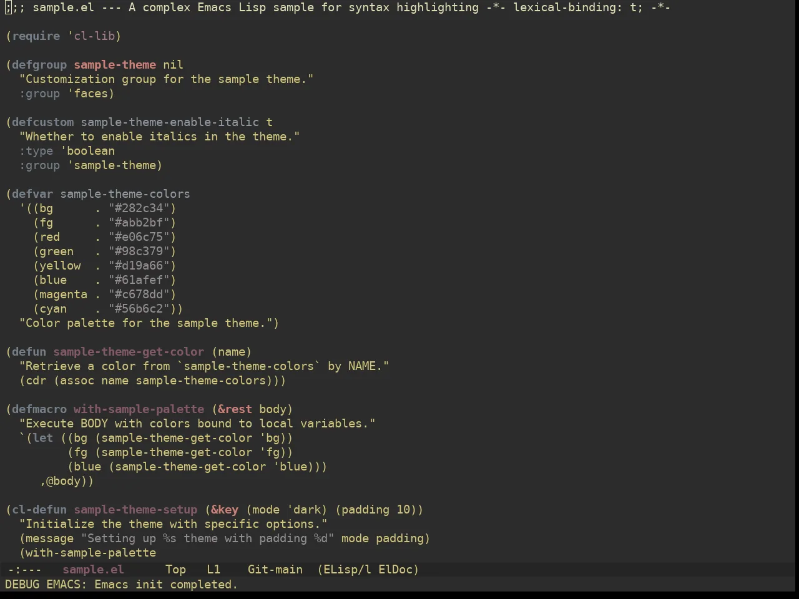
Task: Click the 'boolean symbol
Action: tap(87, 151)
